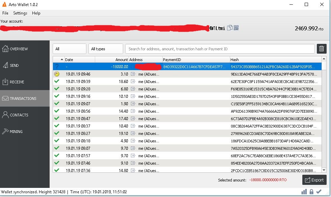
Task: Sort the table by the Address column header
Action: click(145, 60)
